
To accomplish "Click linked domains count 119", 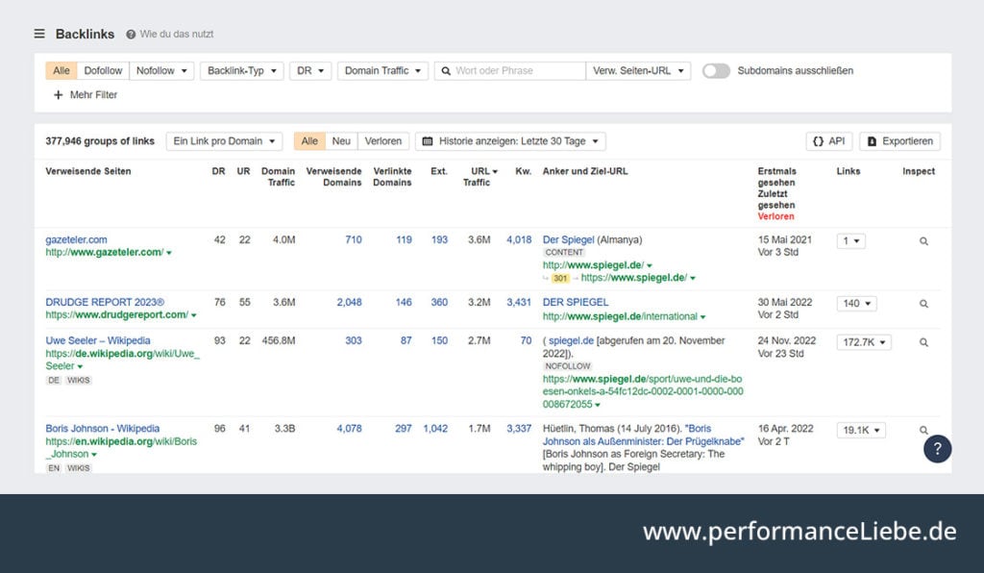I will pos(404,239).
